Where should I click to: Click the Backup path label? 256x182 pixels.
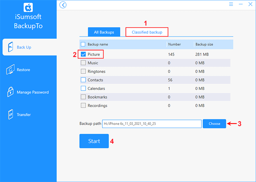click(x=90, y=124)
